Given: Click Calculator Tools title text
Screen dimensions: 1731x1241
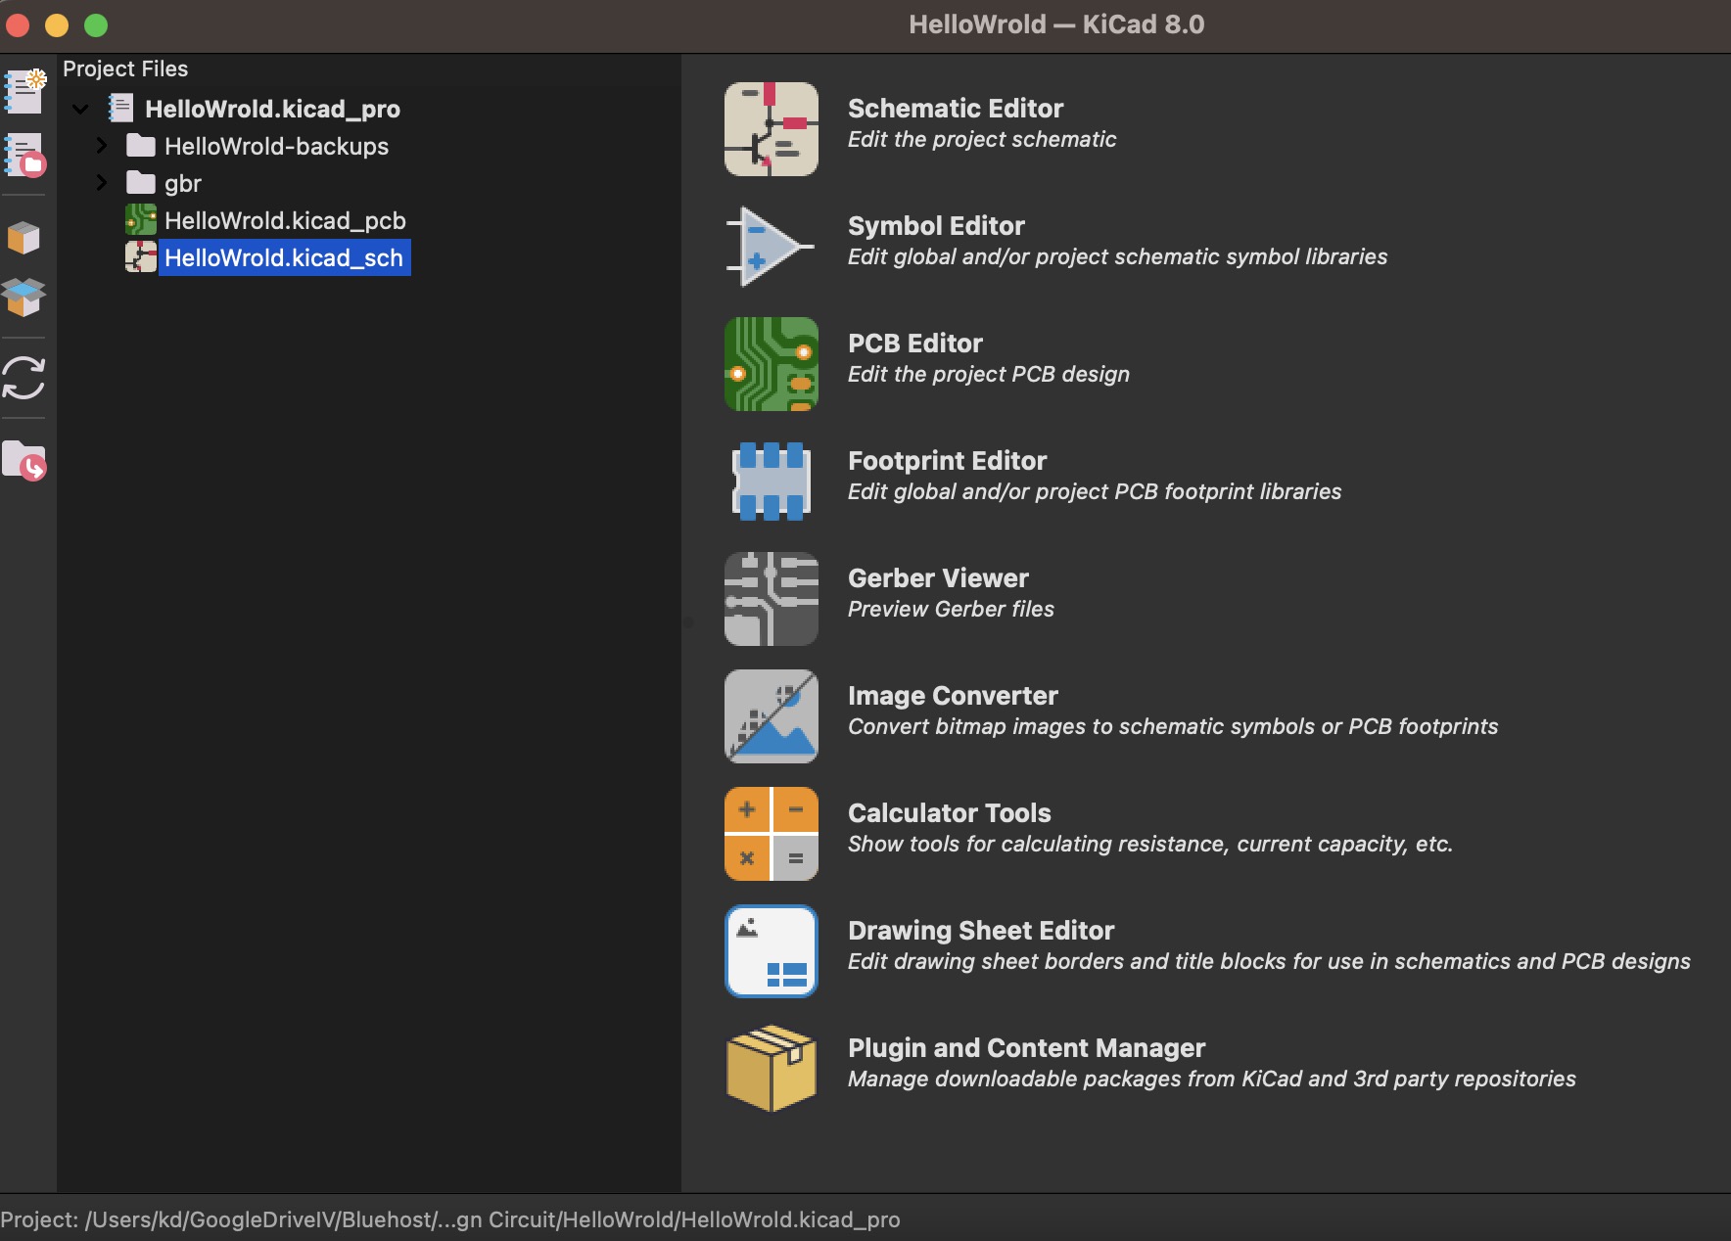Looking at the screenshot, I should pyautogui.click(x=950, y=812).
